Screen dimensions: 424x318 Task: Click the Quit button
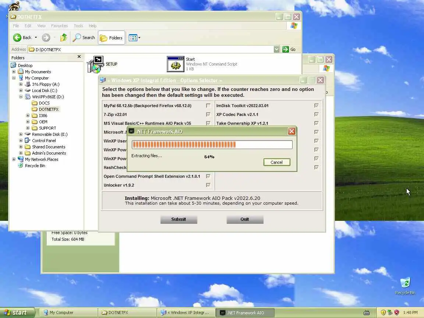pyautogui.click(x=245, y=219)
